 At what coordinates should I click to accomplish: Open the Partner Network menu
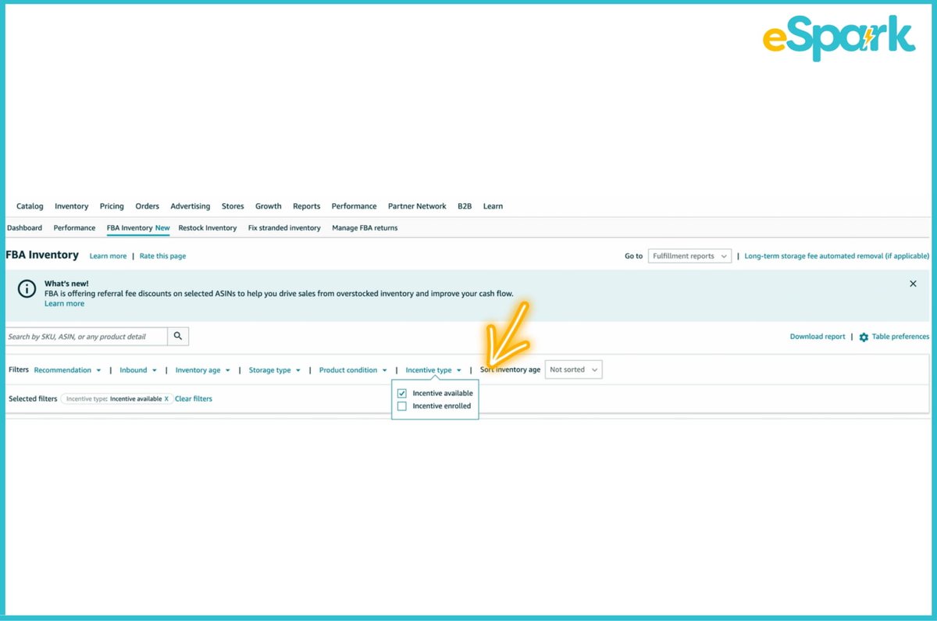(417, 206)
